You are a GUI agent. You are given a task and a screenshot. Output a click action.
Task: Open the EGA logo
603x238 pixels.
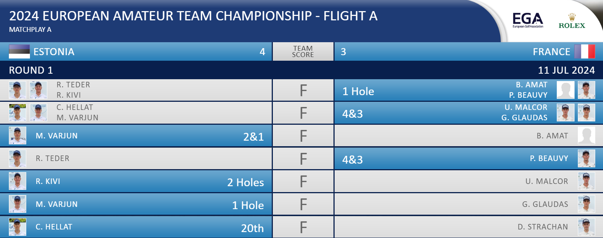(x=528, y=20)
